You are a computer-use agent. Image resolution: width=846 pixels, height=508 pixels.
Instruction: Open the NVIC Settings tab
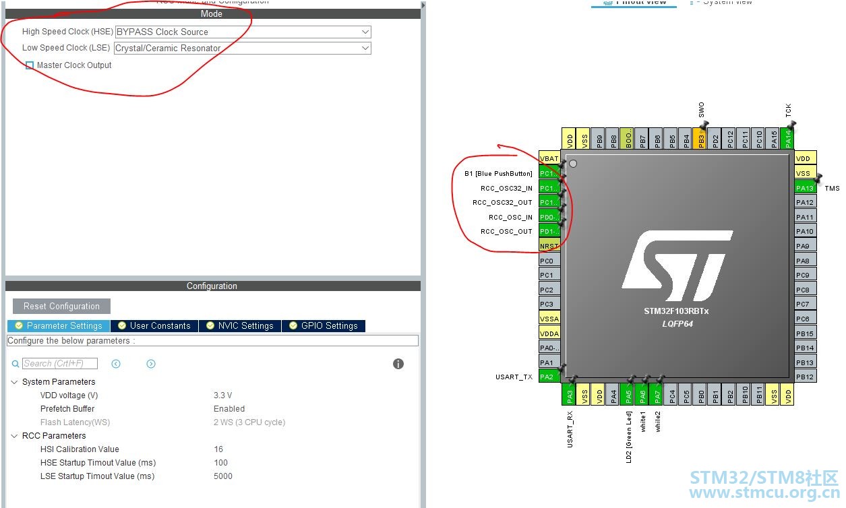pos(240,325)
